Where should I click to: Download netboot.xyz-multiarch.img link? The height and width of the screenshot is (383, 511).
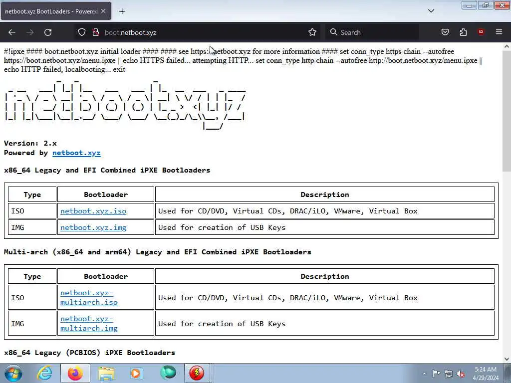(89, 324)
